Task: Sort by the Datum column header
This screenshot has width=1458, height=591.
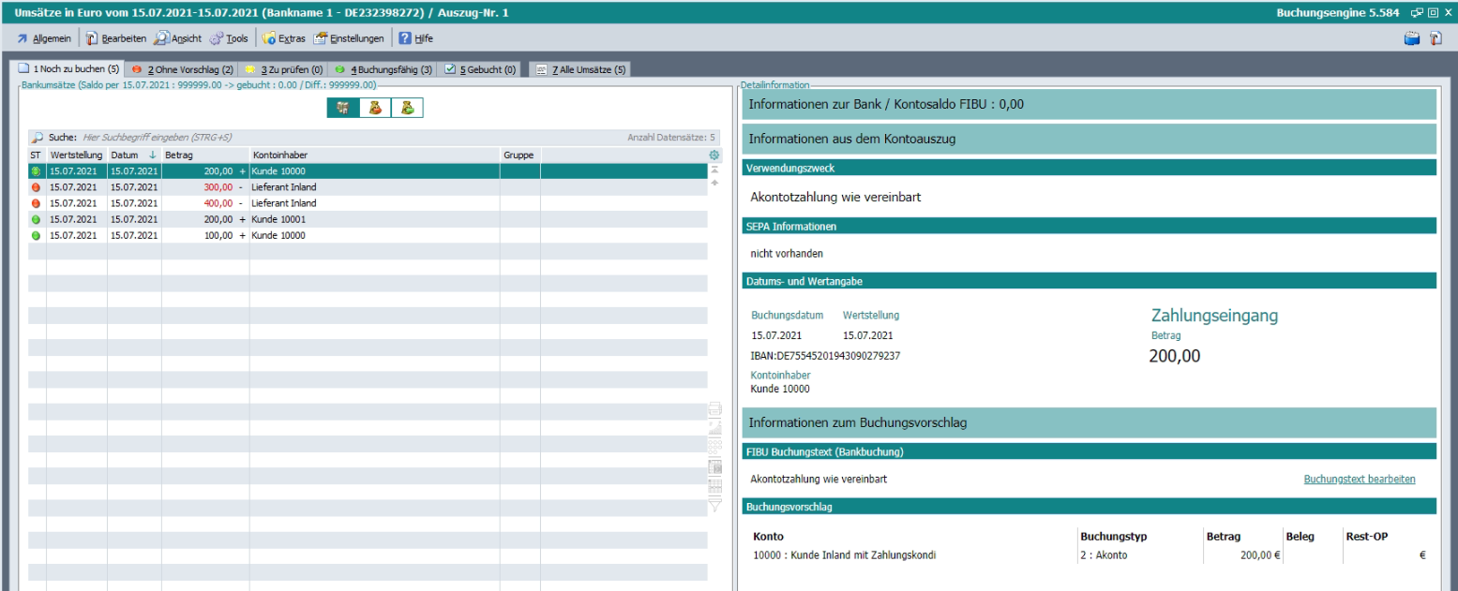Action: (125, 155)
